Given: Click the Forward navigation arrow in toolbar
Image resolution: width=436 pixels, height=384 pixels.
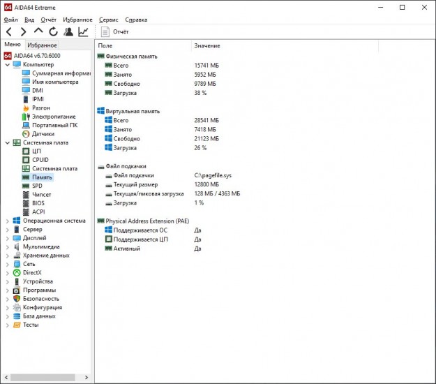Looking at the screenshot, I should 23,31.
